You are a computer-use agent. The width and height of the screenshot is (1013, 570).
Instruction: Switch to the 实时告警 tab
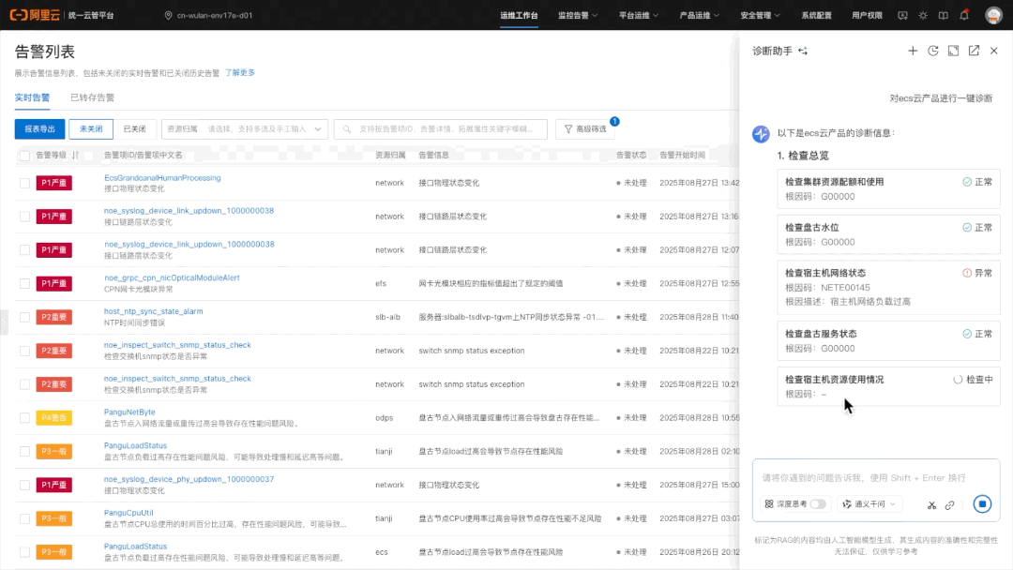(x=32, y=97)
